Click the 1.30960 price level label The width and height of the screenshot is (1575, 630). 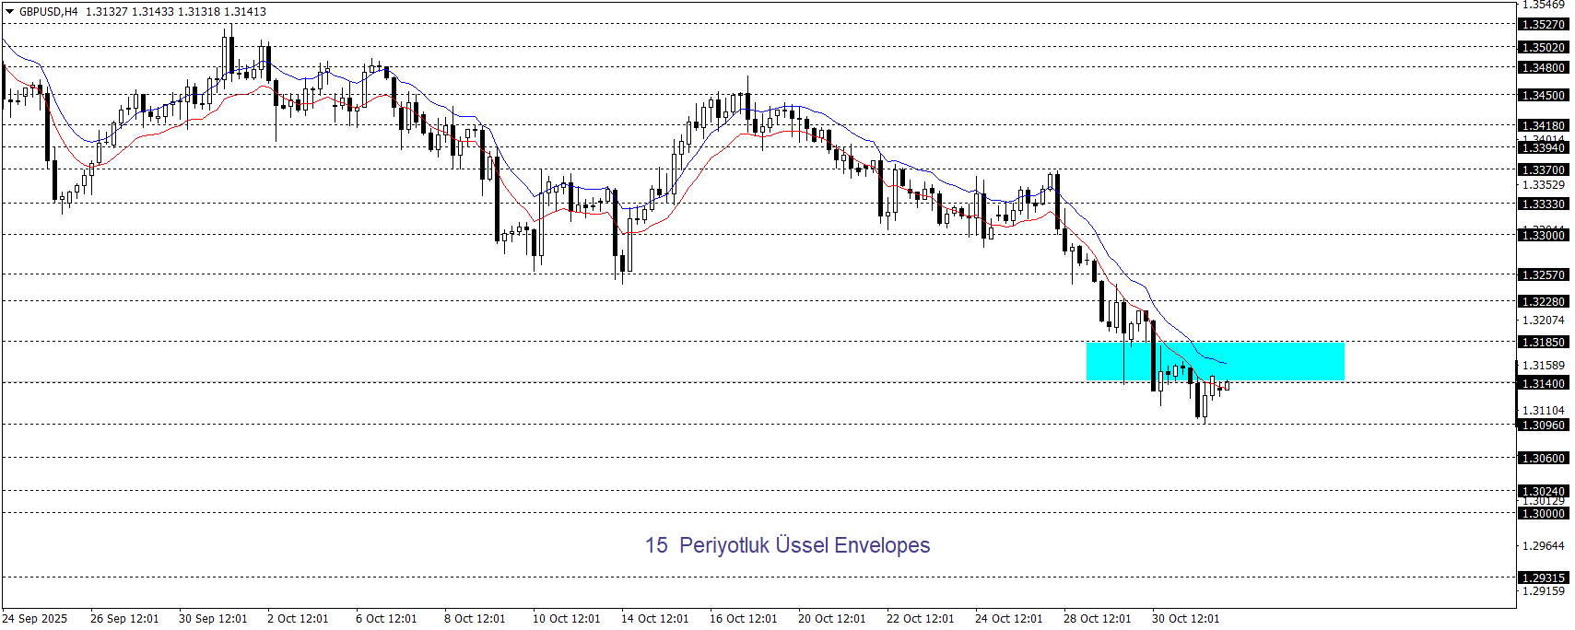point(1543,426)
